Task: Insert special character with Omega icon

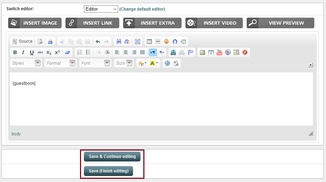Action: (175, 41)
